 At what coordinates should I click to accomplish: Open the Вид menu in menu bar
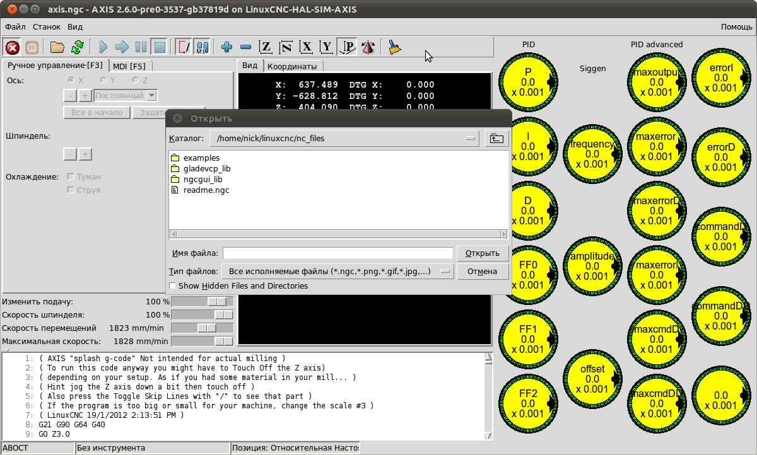pos(75,27)
